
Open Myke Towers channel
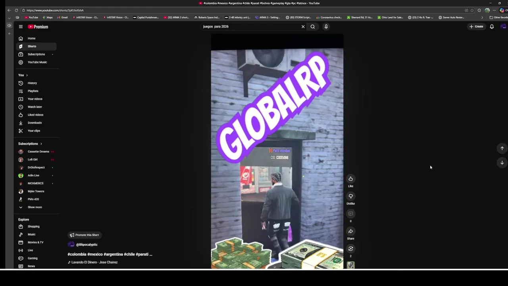coord(36,191)
